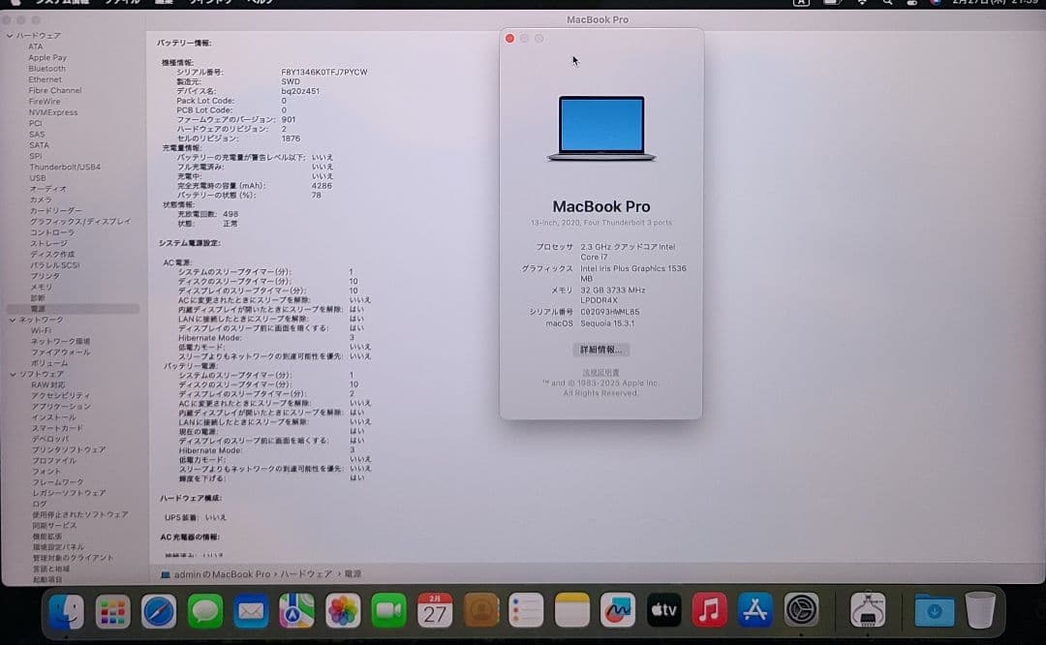Open Freeform app in the Dock
Viewport: 1046px width, 645px height.
618,611
